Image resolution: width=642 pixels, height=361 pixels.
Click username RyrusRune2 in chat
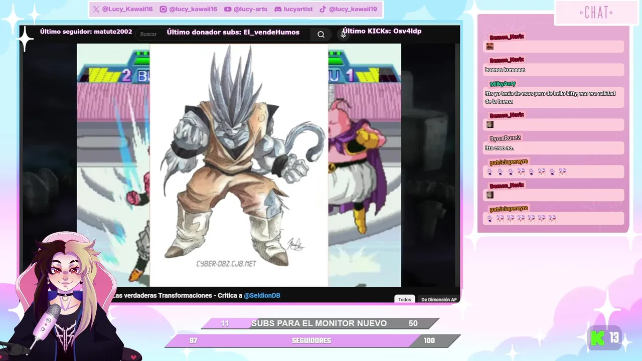(x=505, y=138)
